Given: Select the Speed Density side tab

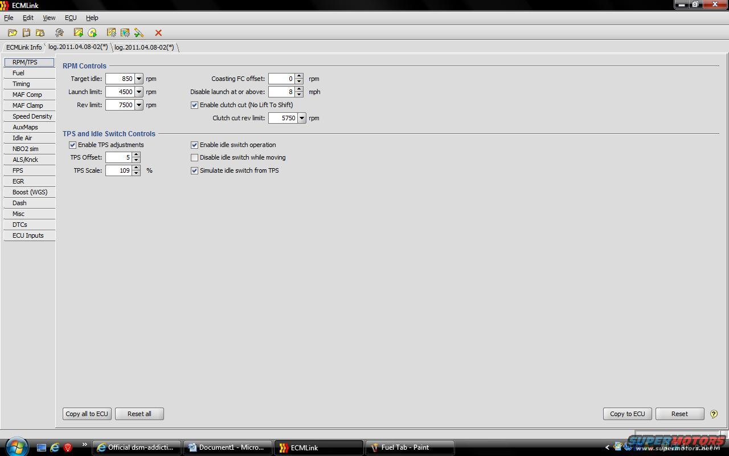Looking at the screenshot, I should pyautogui.click(x=30, y=116).
